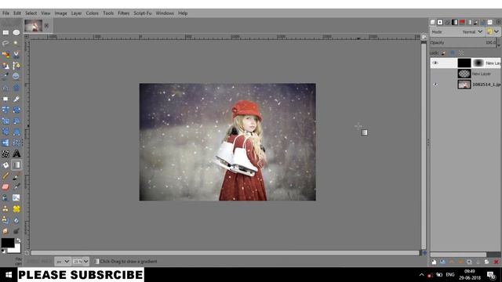Hide the top New Layer with mask

click(x=435, y=63)
